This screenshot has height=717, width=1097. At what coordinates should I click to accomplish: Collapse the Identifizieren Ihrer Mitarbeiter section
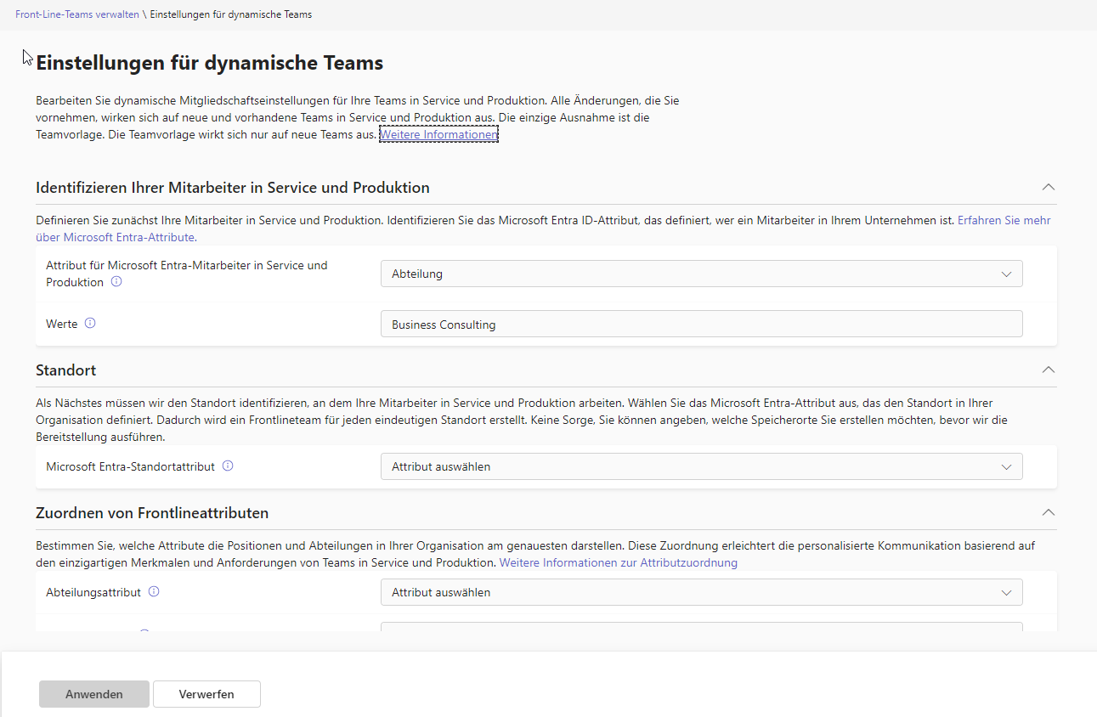tap(1048, 187)
